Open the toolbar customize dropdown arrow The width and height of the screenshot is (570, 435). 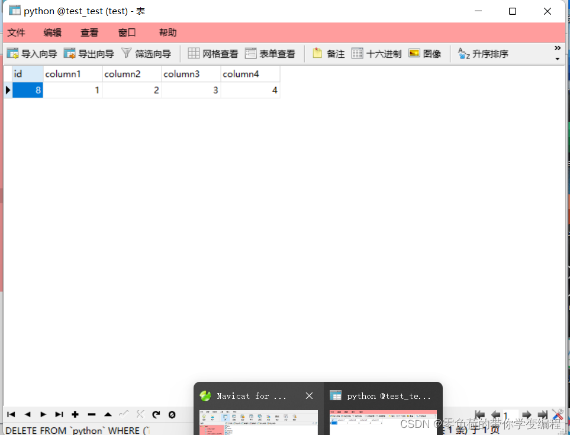[x=556, y=58]
